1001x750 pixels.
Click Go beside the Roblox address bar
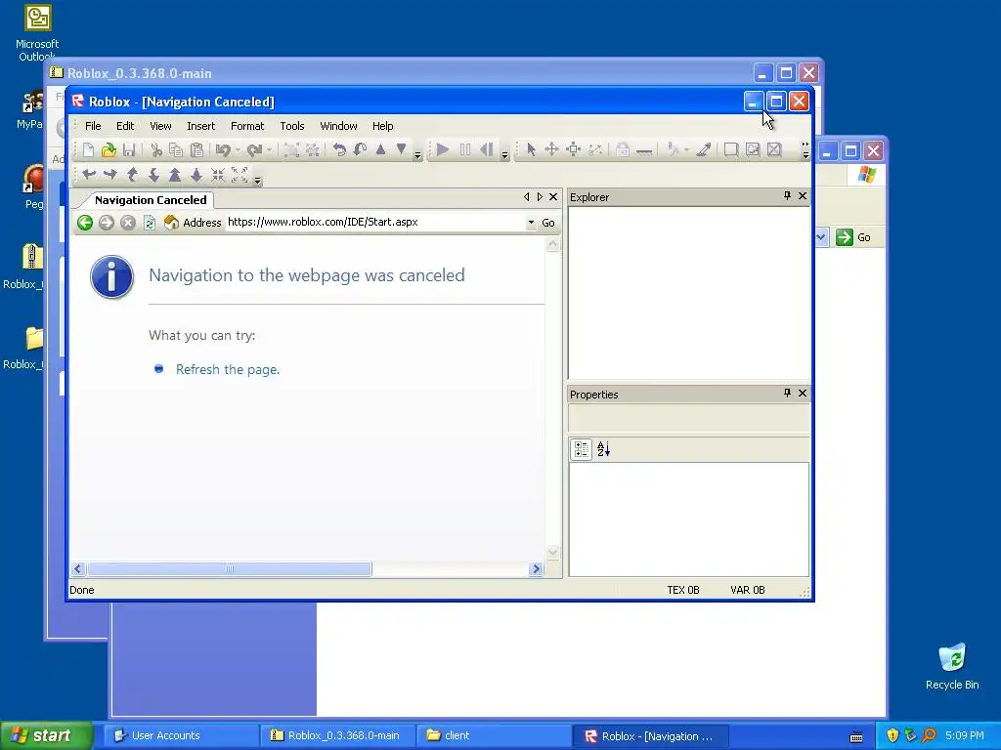(547, 223)
